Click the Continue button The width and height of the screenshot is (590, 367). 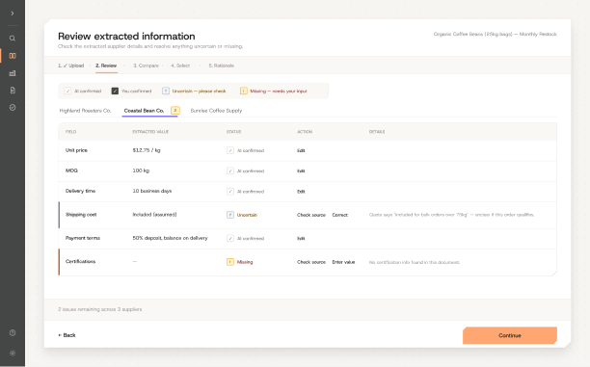tap(510, 335)
